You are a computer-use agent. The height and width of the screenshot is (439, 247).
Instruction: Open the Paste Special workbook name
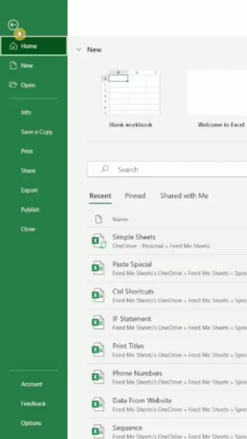(x=132, y=264)
